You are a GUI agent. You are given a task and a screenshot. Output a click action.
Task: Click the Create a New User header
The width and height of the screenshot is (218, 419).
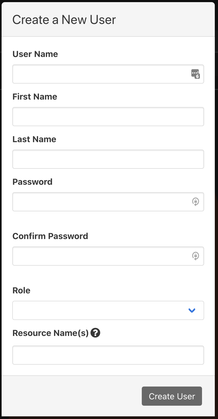[64, 19]
